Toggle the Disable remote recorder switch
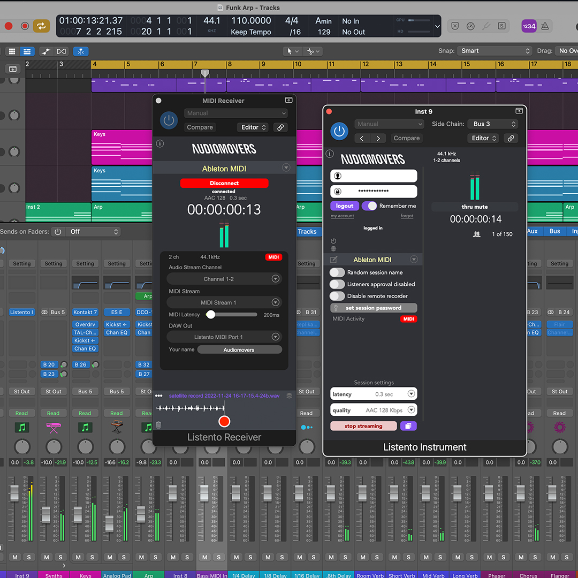The width and height of the screenshot is (578, 578). [x=337, y=296]
